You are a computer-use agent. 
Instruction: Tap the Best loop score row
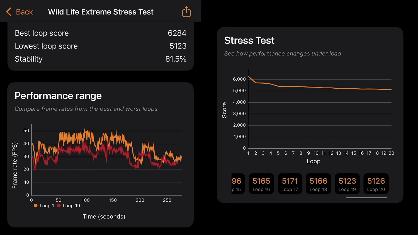100,33
